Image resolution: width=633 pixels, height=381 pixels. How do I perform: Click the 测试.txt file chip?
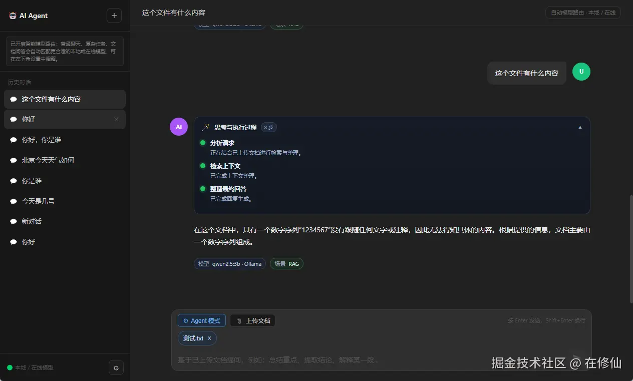pyautogui.click(x=197, y=338)
